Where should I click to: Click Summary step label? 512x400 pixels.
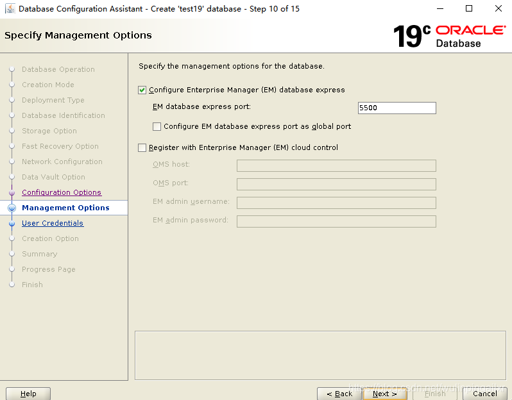pyautogui.click(x=40, y=254)
